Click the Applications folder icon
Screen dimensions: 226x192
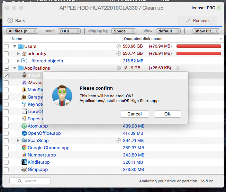[x=21, y=68]
